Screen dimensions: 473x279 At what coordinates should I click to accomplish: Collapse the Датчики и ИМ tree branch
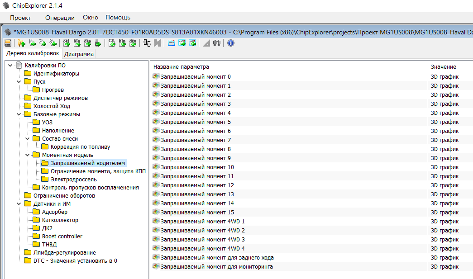click(x=19, y=204)
